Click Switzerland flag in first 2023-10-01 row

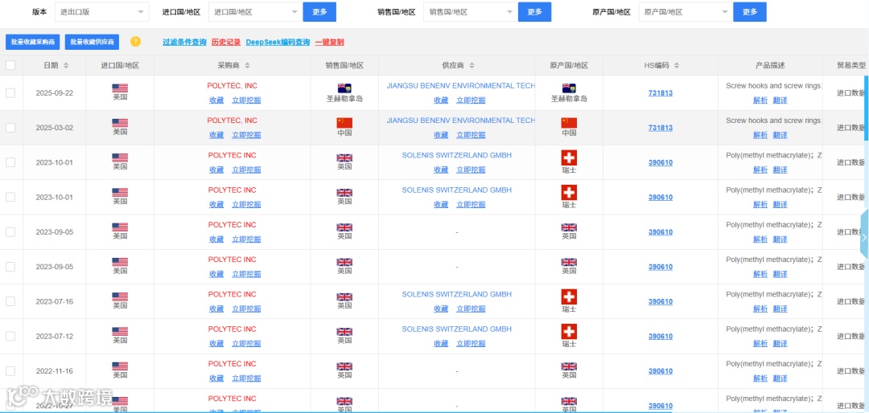569,157
